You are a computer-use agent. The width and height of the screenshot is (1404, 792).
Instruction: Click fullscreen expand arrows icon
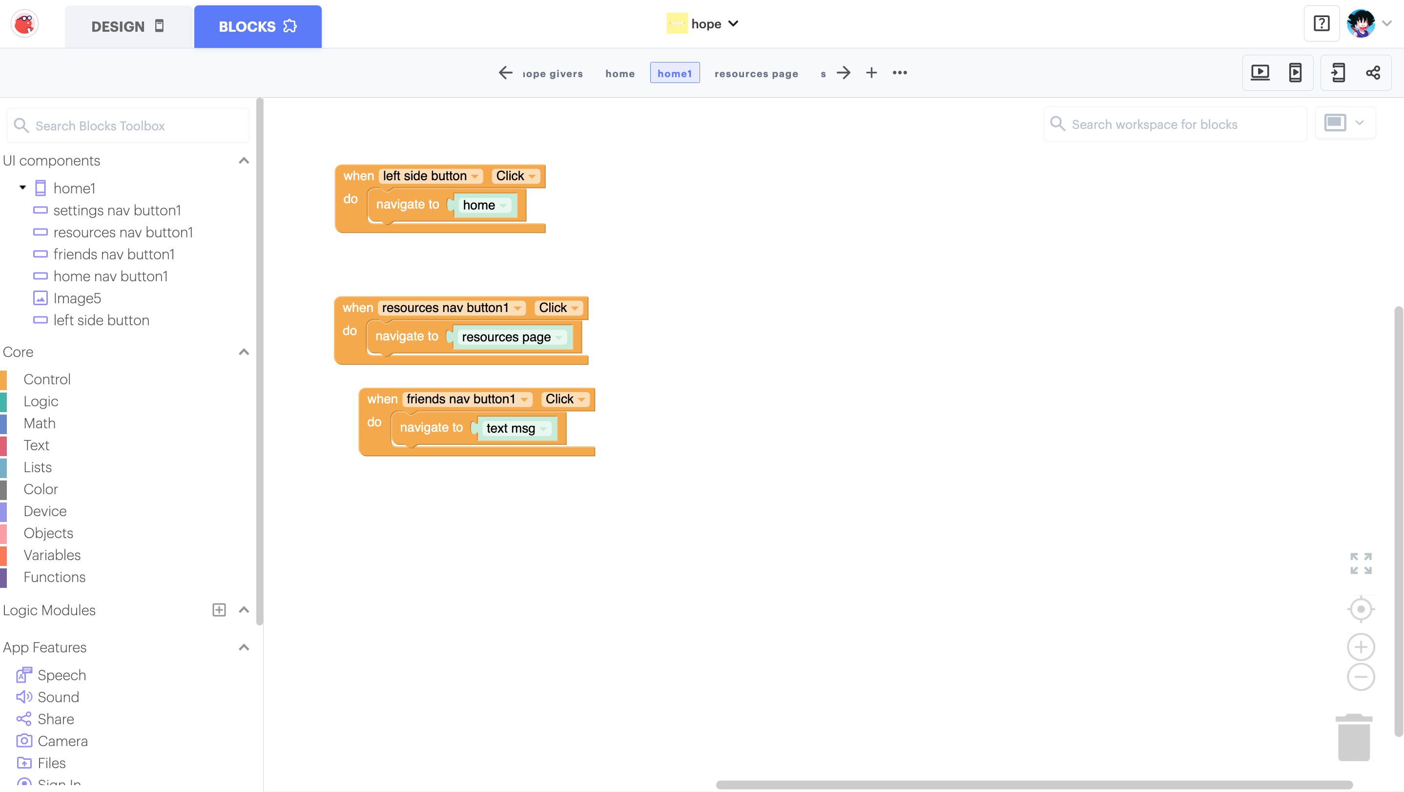click(x=1361, y=563)
